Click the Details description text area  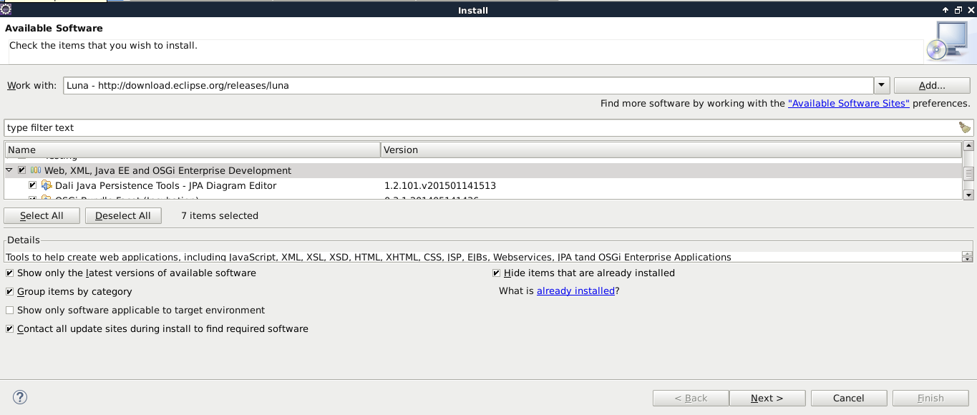(x=483, y=257)
